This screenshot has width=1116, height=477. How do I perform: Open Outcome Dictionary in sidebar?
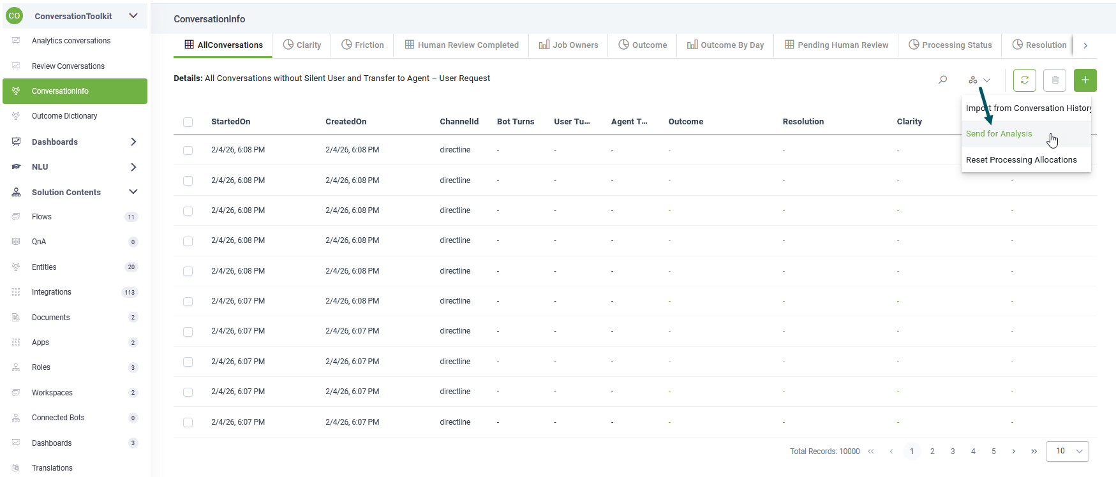point(64,116)
